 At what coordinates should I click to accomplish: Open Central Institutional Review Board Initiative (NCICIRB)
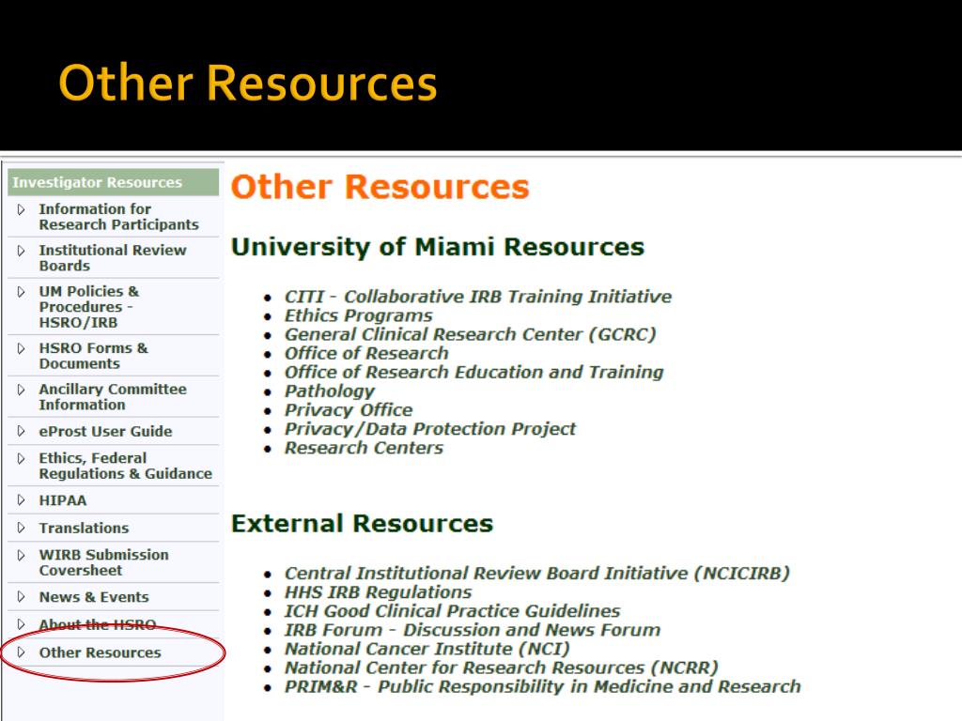(536, 574)
